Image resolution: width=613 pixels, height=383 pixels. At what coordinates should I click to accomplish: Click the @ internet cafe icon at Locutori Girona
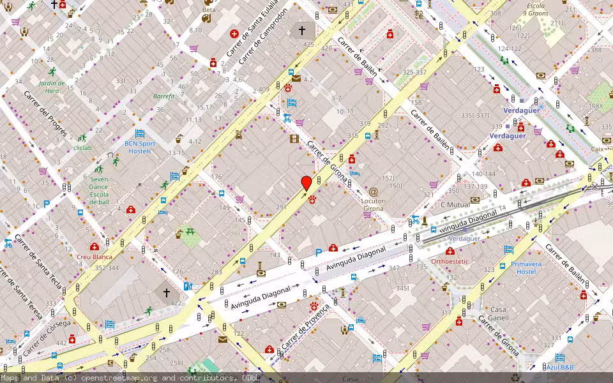(x=373, y=191)
